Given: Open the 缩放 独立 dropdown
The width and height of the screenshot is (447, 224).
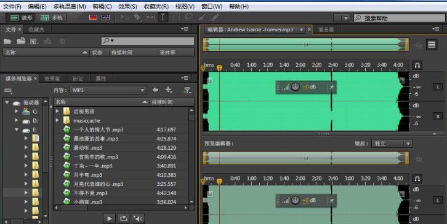Looking at the screenshot, I should point(392,144).
